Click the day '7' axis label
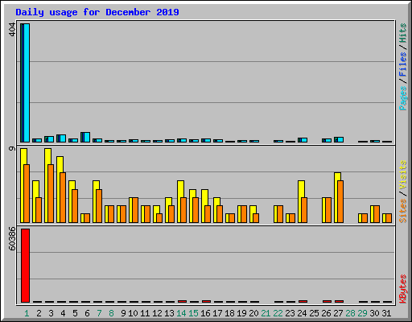The height and width of the screenshot is (322, 412). click(99, 313)
